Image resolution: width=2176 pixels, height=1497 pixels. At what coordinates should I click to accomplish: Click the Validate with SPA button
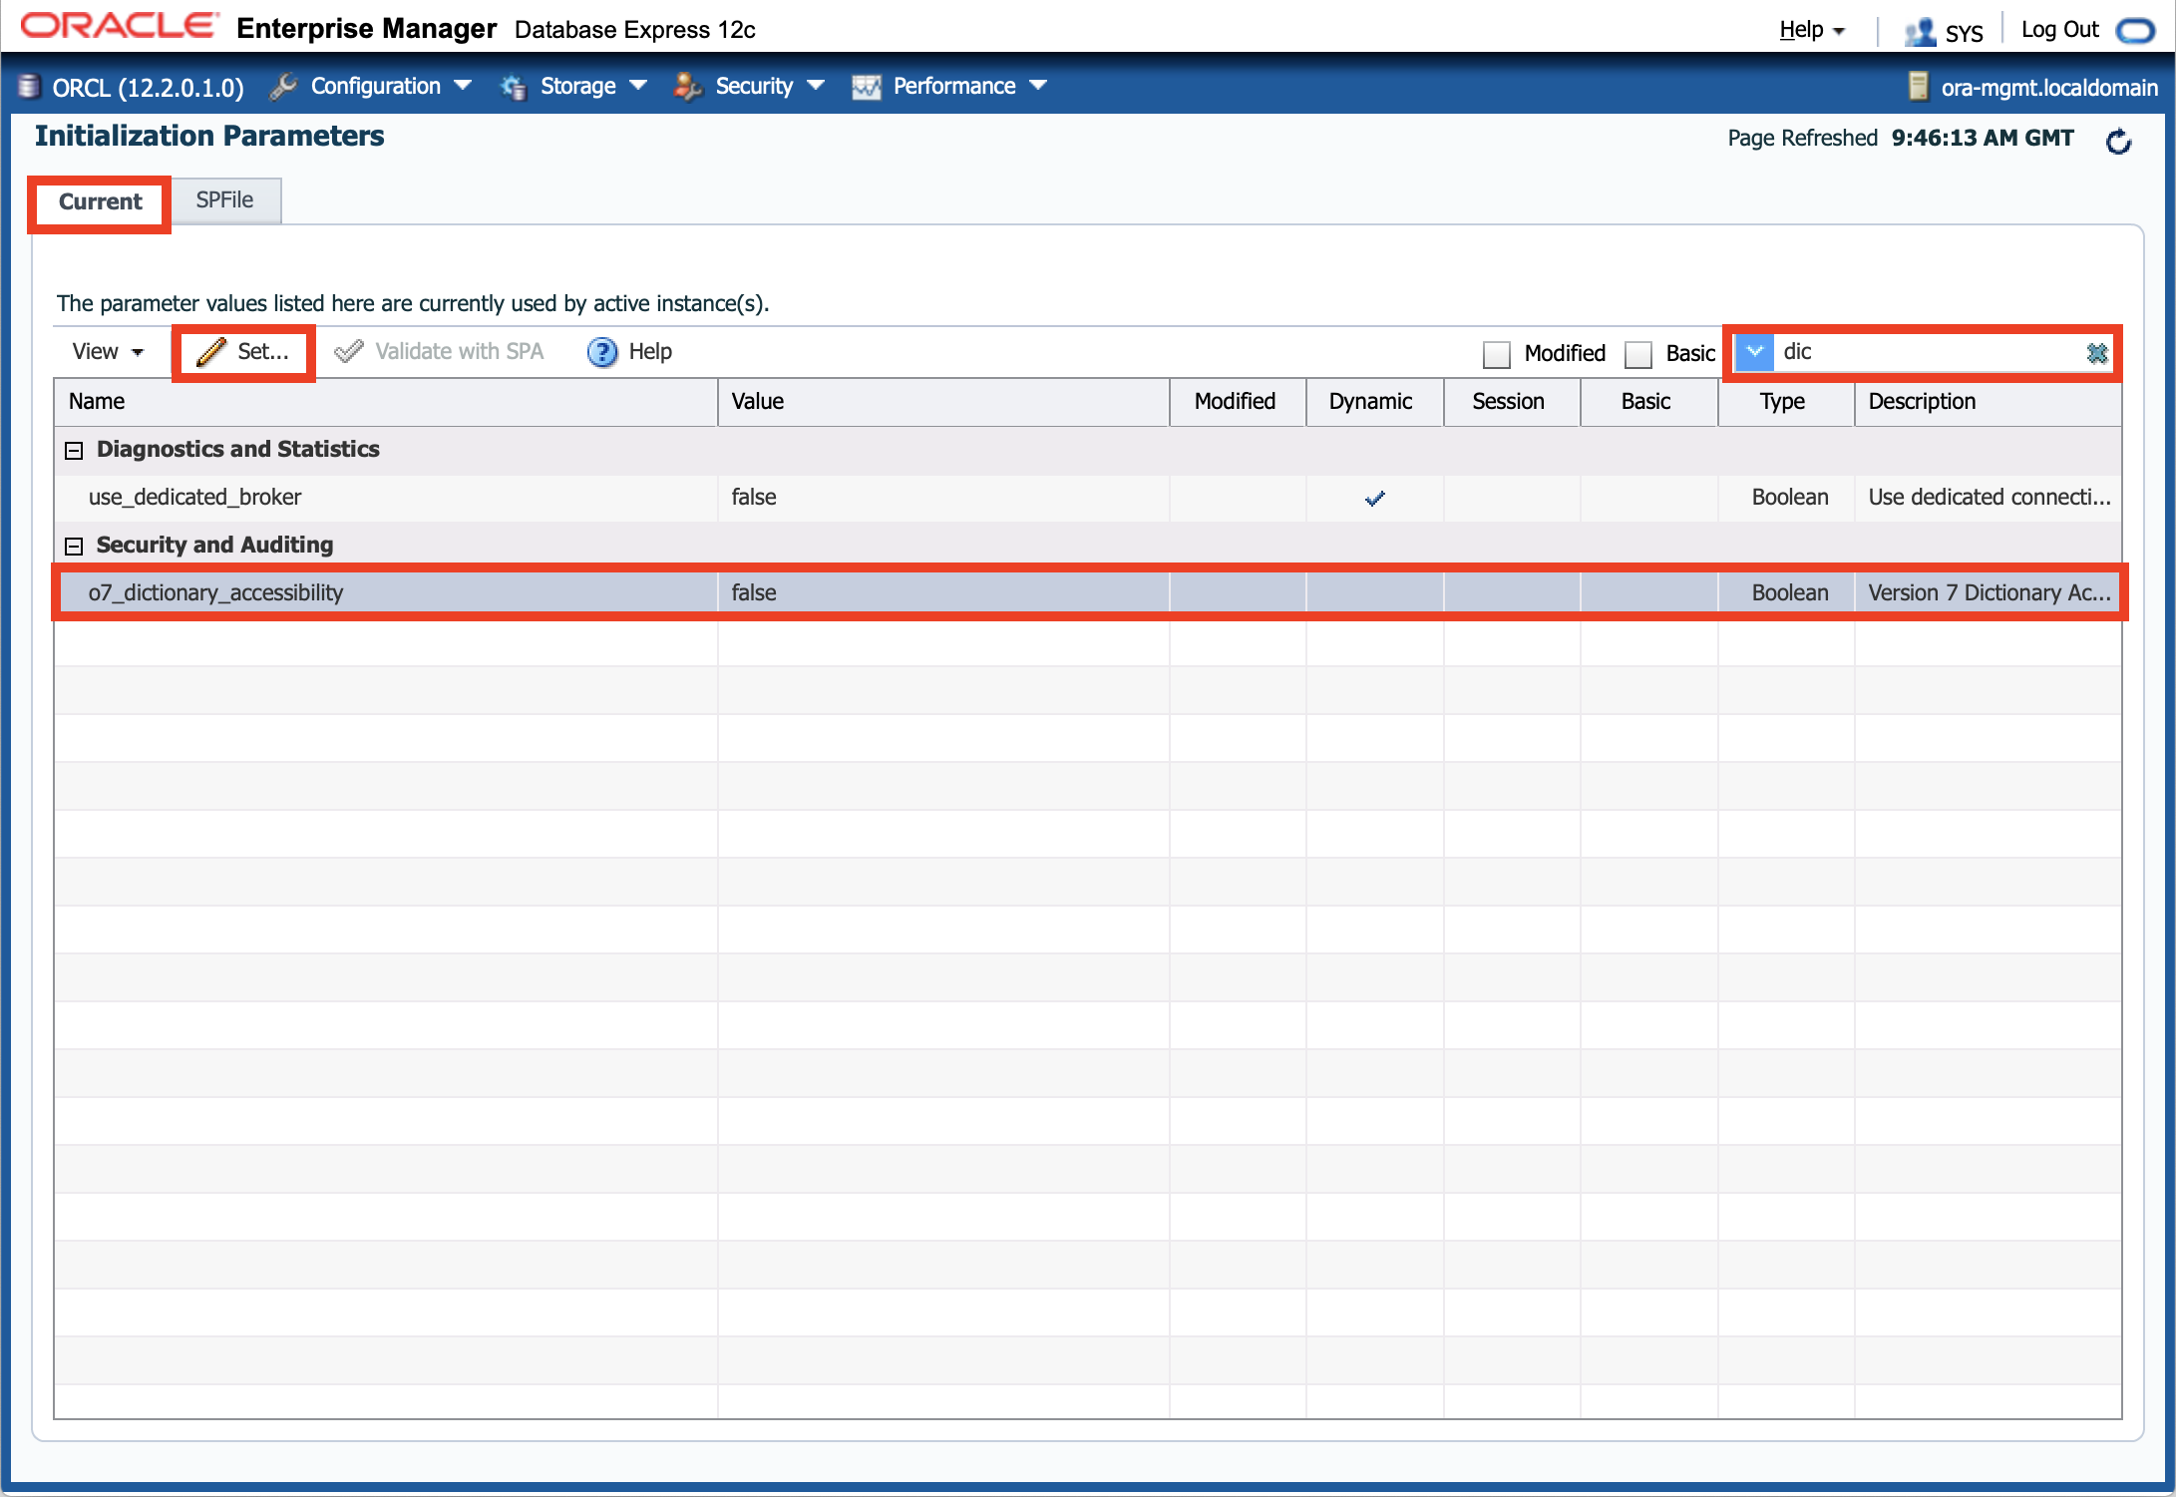[439, 351]
